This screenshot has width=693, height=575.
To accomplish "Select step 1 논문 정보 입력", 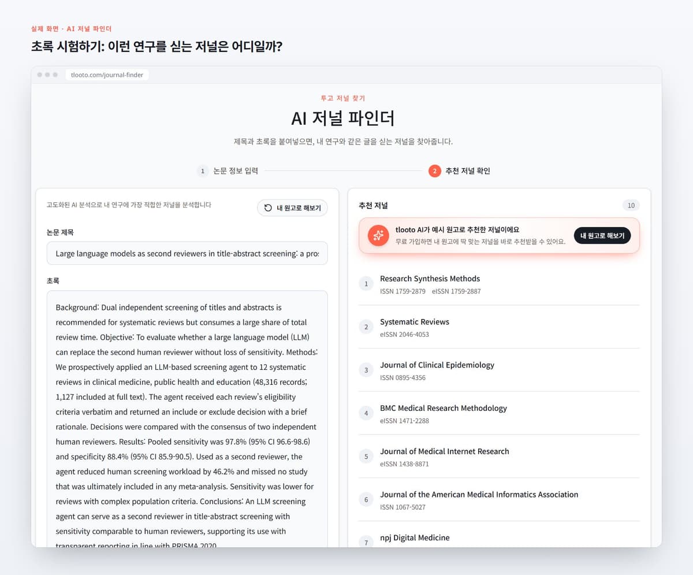I will point(228,170).
